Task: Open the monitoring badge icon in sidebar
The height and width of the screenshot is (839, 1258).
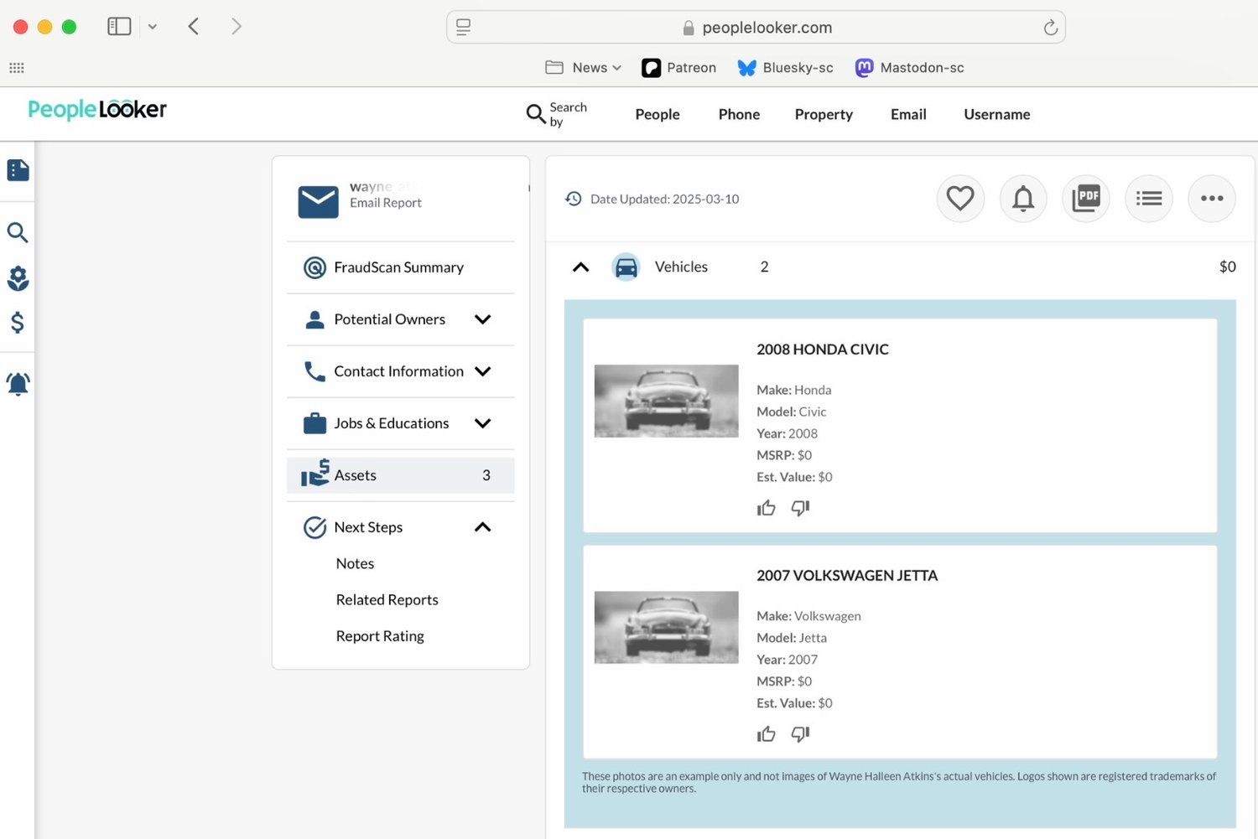Action: click(x=18, y=278)
